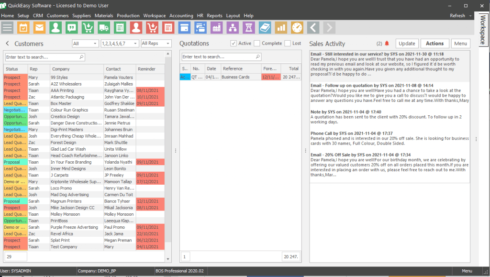490x277 pixels.
Task: Open the 1,2,3,4,5,6,7 filter dropdown
Action: click(120, 44)
